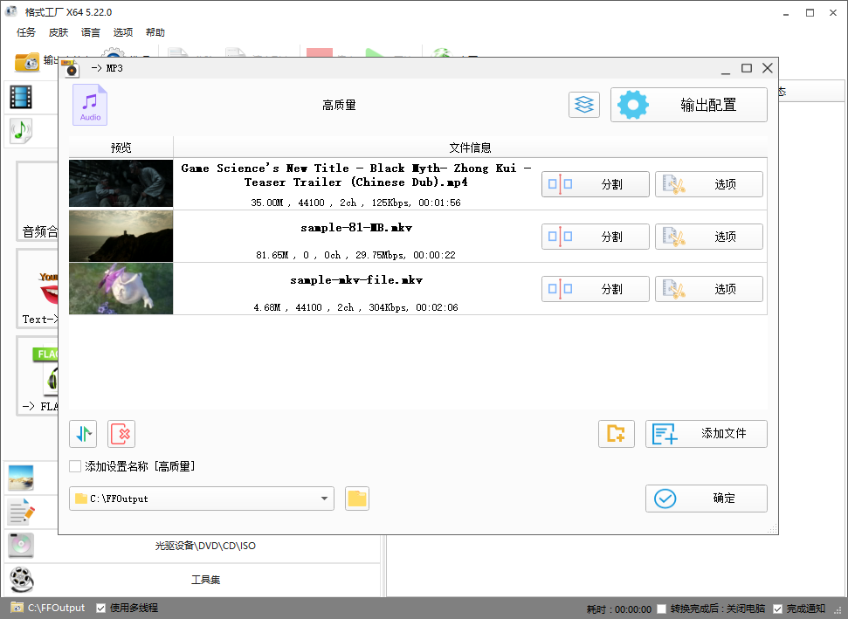Image resolution: width=848 pixels, height=619 pixels.
Task: Click the sort files arrows icon
Action: 83,433
